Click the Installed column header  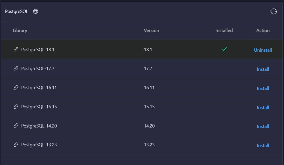pos(224,31)
